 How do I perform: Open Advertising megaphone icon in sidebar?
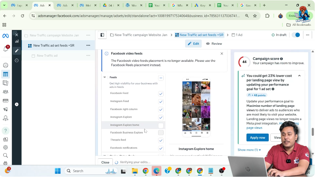tap(5, 109)
